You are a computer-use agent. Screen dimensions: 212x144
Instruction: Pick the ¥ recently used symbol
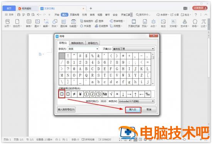(80, 94)
